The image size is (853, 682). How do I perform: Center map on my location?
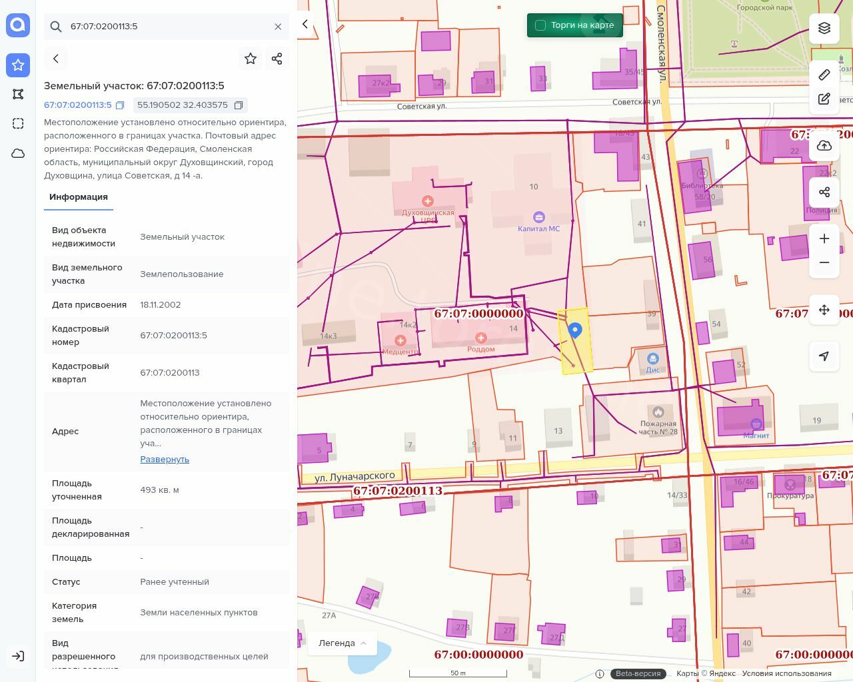tap(824, 356)
